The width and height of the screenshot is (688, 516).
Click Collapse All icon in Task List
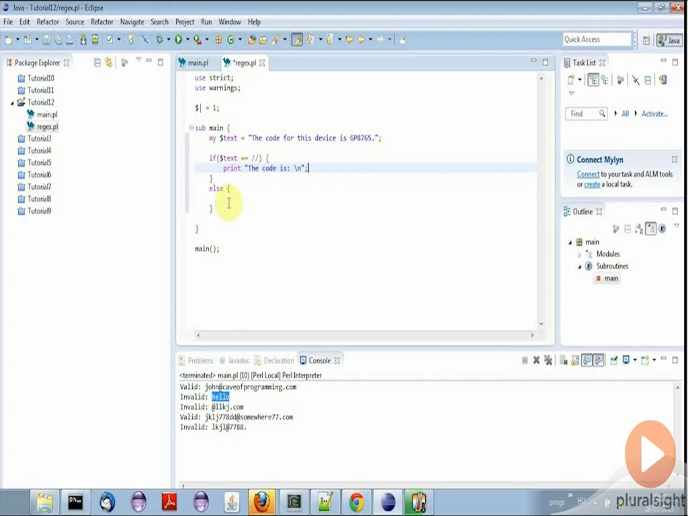coord(648,80)
